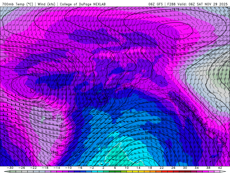Click the 3120 contour label
Viewport: 230px width, 173px height.
tap(148, 138)
